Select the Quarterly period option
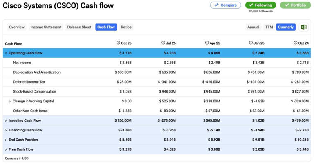This screenshot has width=314, height=165. pyautogui.click(x=285, y=27)
